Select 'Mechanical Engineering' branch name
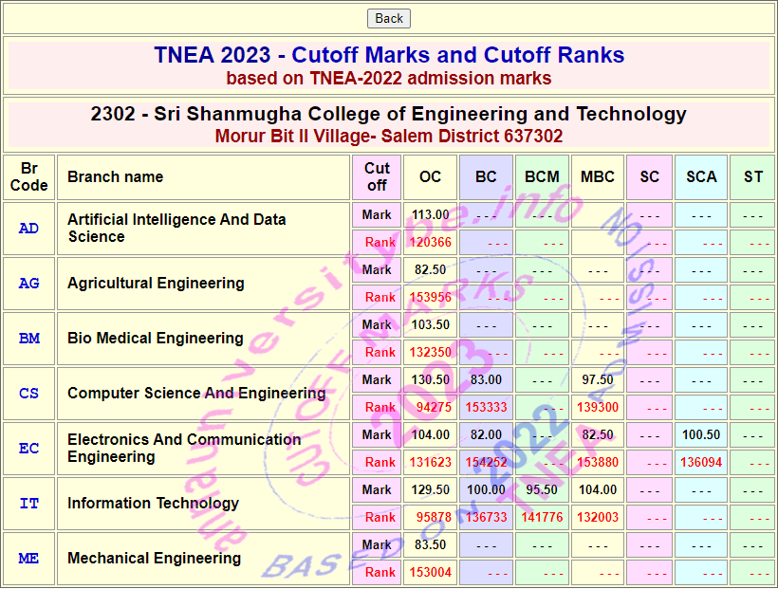Screen dimensions: 778x589 pos(155,559)
